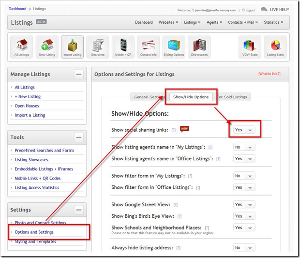Open the Showcases album icon
300x258 pixels.
tap(199, 47)
